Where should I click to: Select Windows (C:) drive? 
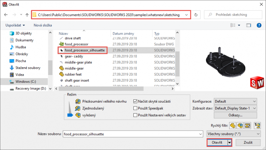pos(24,82)
